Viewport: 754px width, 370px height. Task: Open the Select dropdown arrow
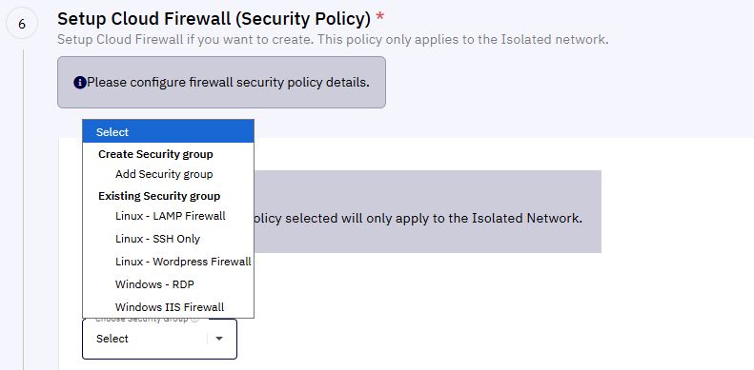click(x=219, y=339)
